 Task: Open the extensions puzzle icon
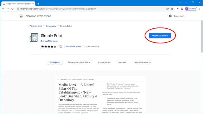pyautogui.click(x=178, y=9)
